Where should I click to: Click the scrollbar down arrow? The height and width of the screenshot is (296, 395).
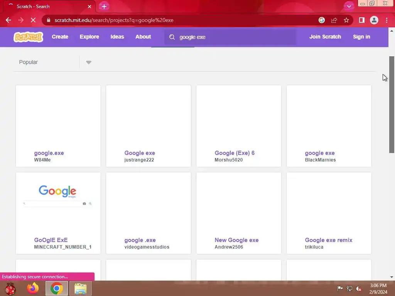[392, 277]
